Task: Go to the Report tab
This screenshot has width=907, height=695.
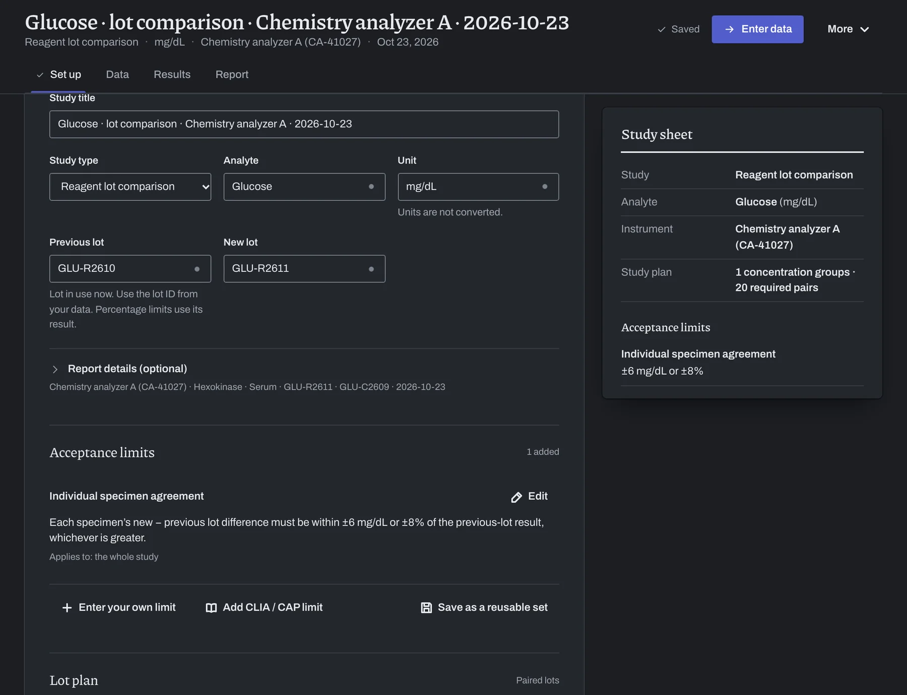Action: click(232, 75)
